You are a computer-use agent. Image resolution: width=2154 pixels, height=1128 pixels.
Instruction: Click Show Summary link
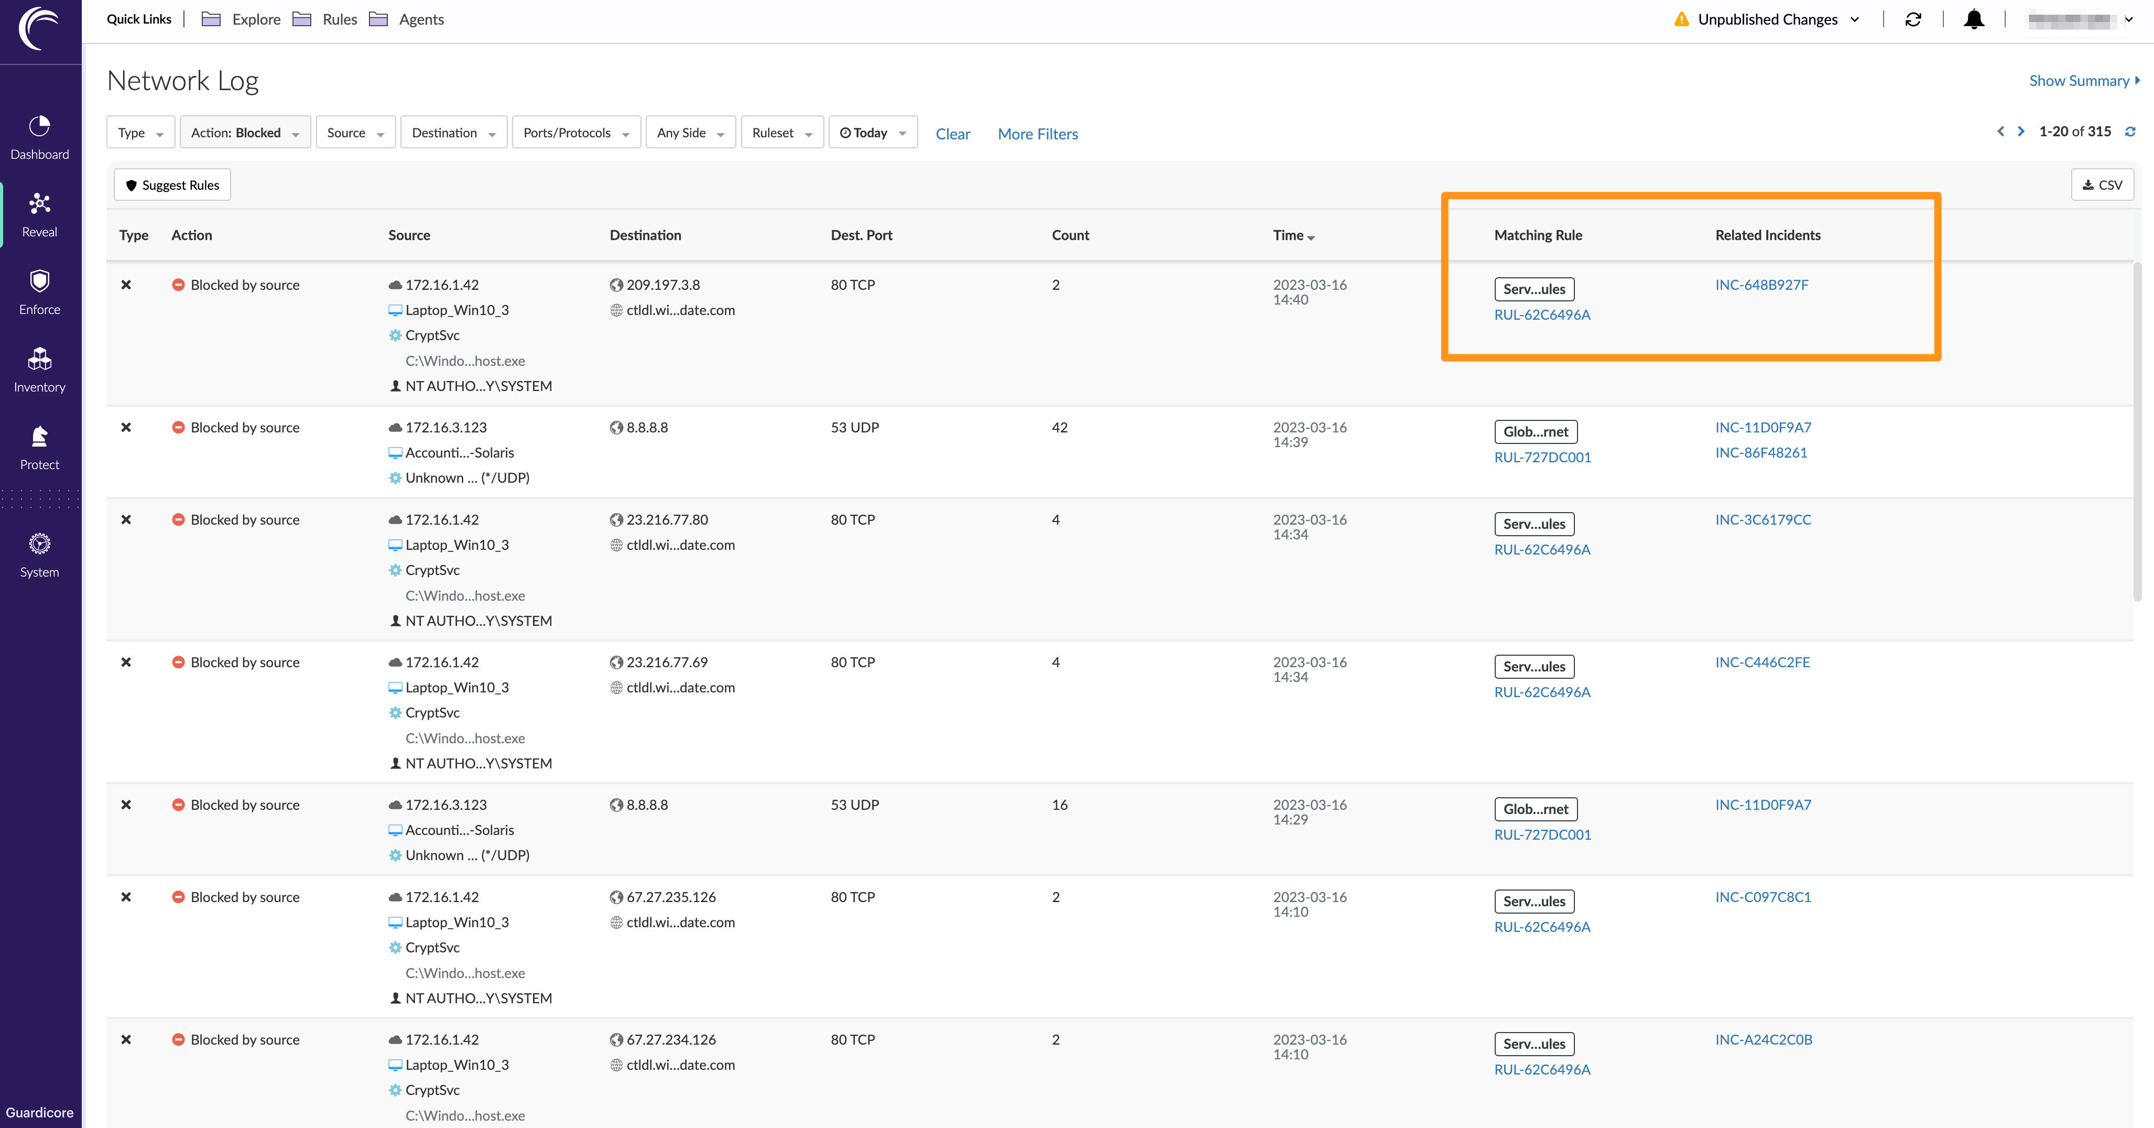2084,80
